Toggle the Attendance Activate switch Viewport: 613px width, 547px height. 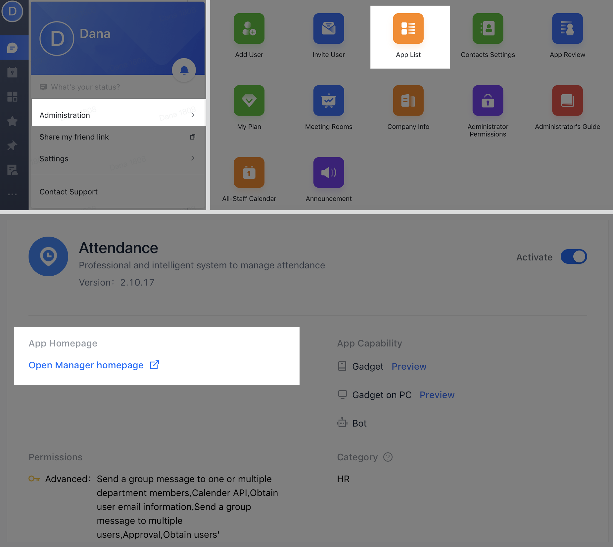(574, 257)
